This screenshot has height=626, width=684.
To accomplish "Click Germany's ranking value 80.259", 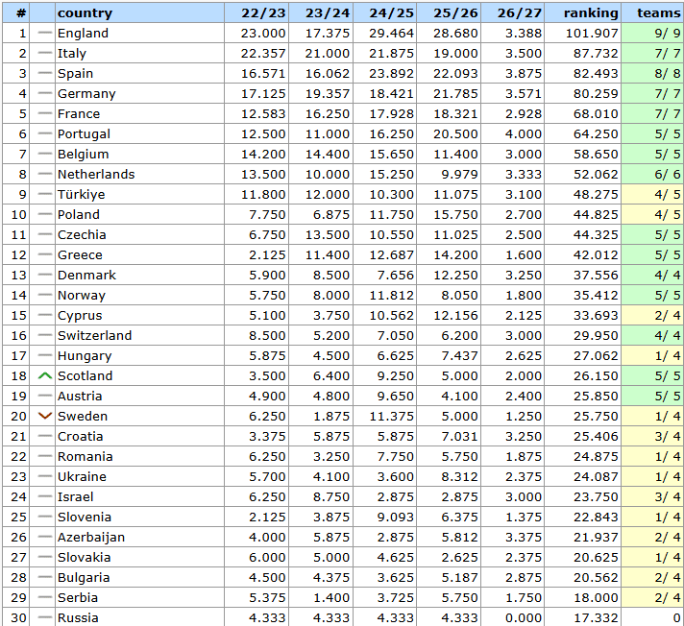I will (596, 94).
